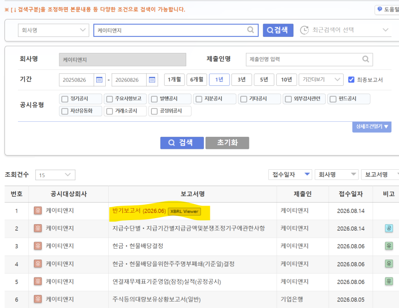
Task: Check the 정기공시 checkbox
Action: click(65, 99)
